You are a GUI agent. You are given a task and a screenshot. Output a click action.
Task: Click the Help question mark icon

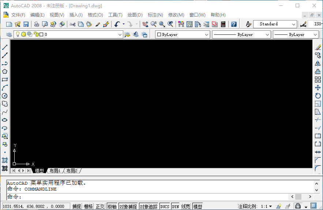pyautogui.click(x=234, y=24)
